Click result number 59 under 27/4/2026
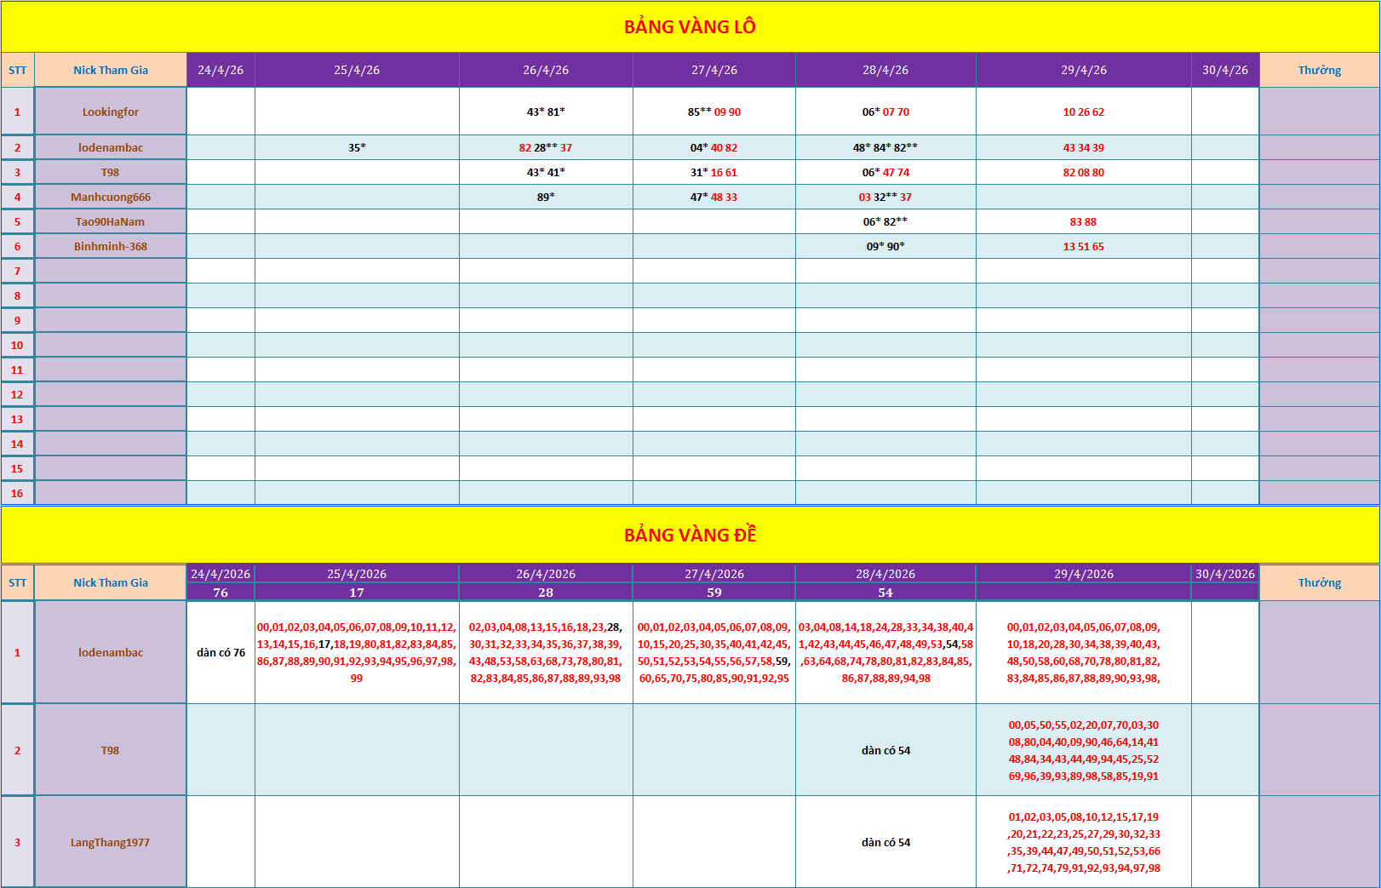The width and height of the screenshot is (1381, 888). pyautogui.click(x=713, y=593)
